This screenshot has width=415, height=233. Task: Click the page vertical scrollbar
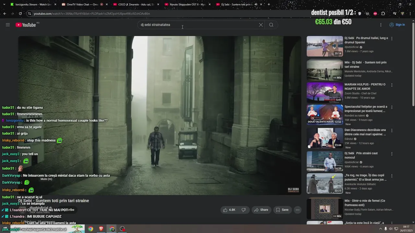point(413,65)
